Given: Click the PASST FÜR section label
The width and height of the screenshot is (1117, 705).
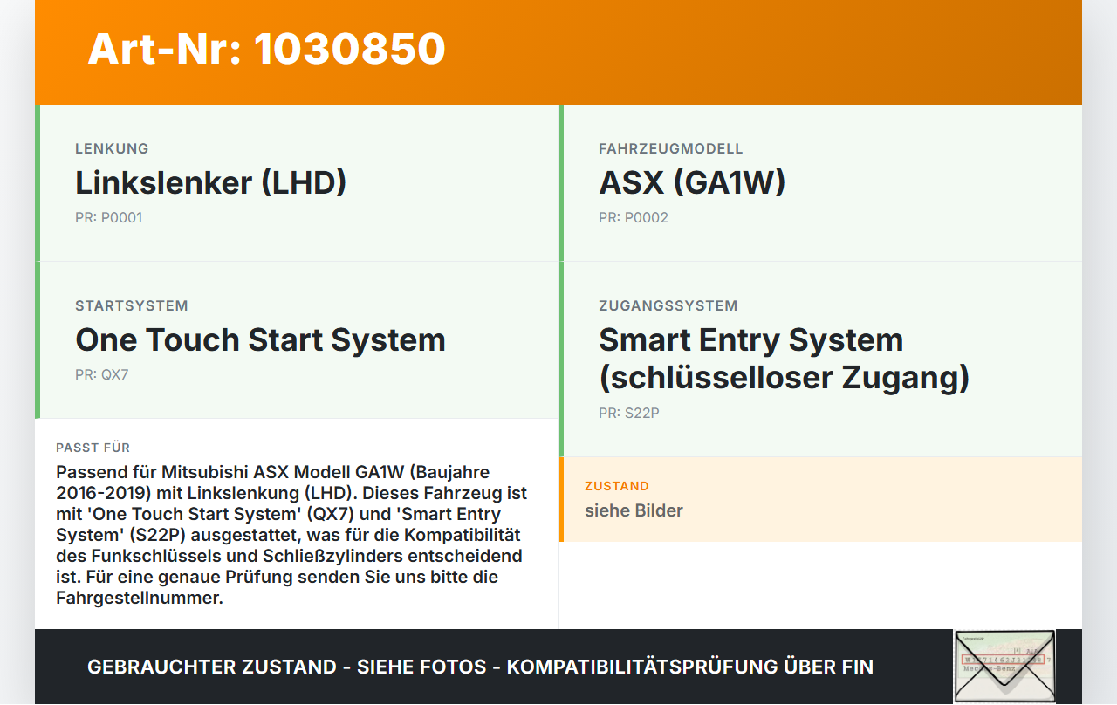Looking at the screenshot, I should (93, 448).
